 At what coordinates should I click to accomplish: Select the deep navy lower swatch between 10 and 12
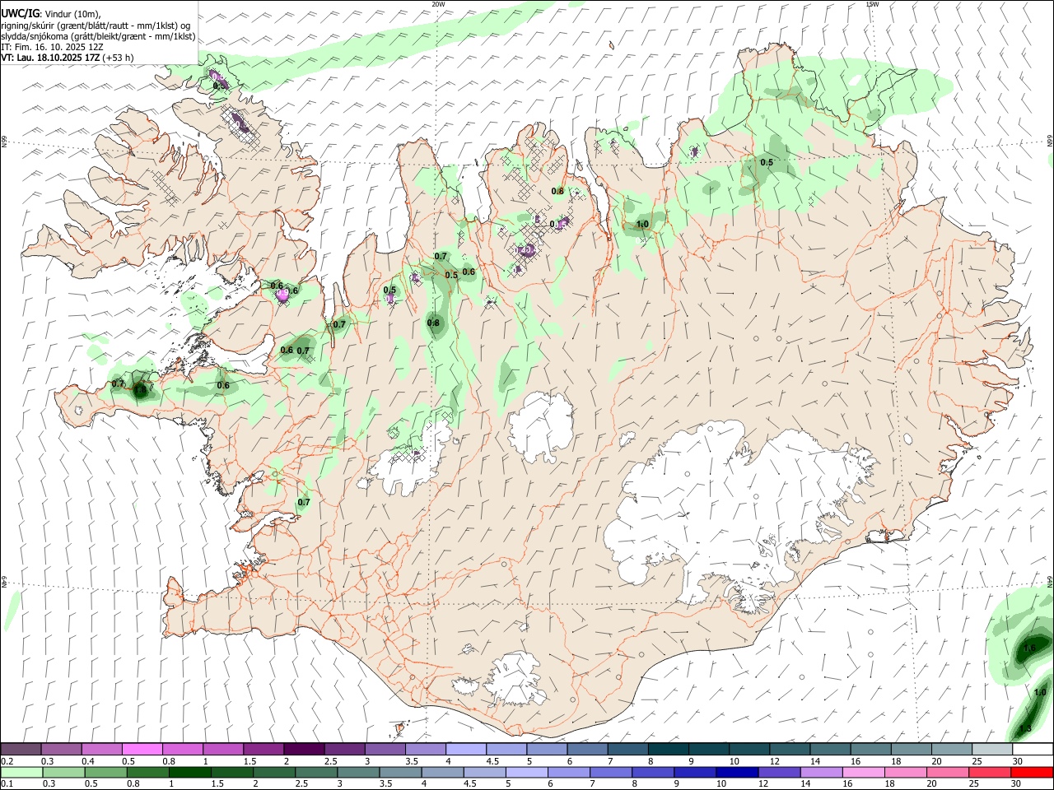737,772
